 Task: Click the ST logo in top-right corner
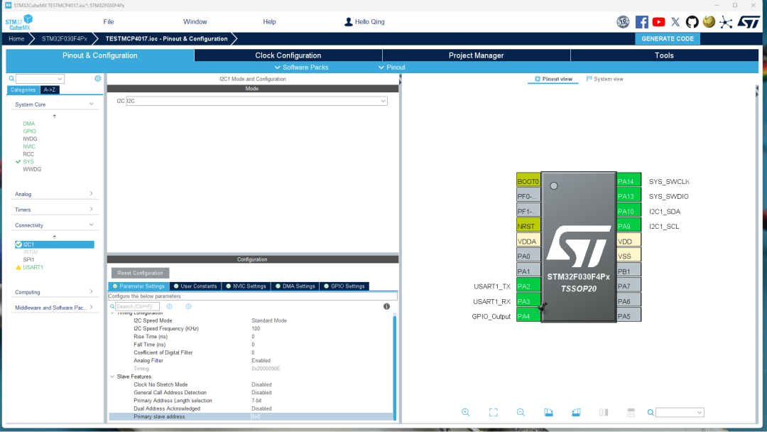(x=749, y=22)
